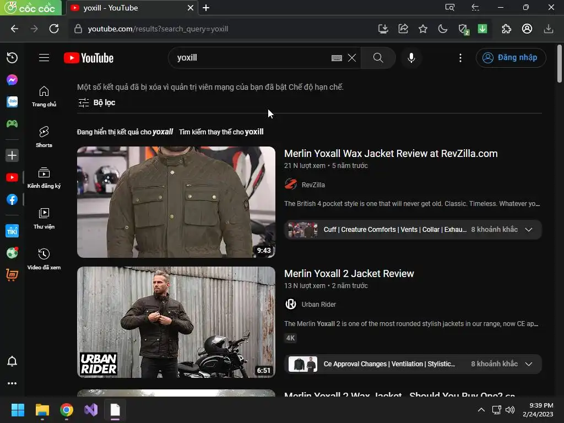Open the games controller sidebar icon

(x=12, y=124)
